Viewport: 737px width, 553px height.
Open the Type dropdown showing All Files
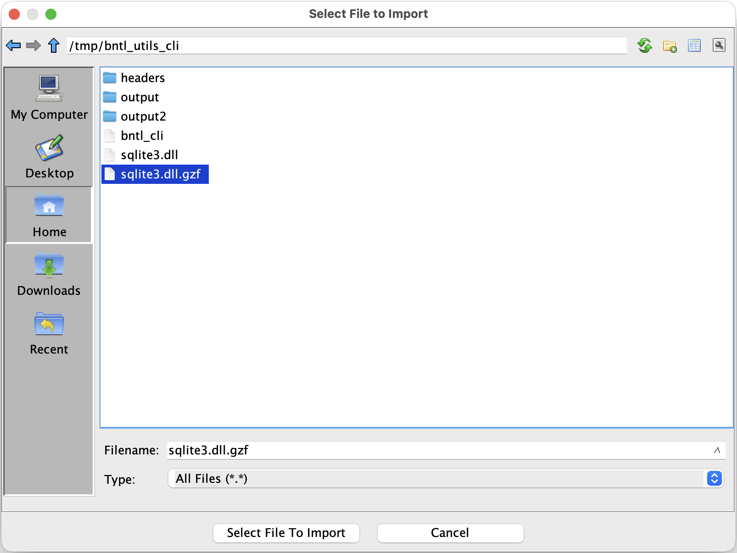(443, 478)
